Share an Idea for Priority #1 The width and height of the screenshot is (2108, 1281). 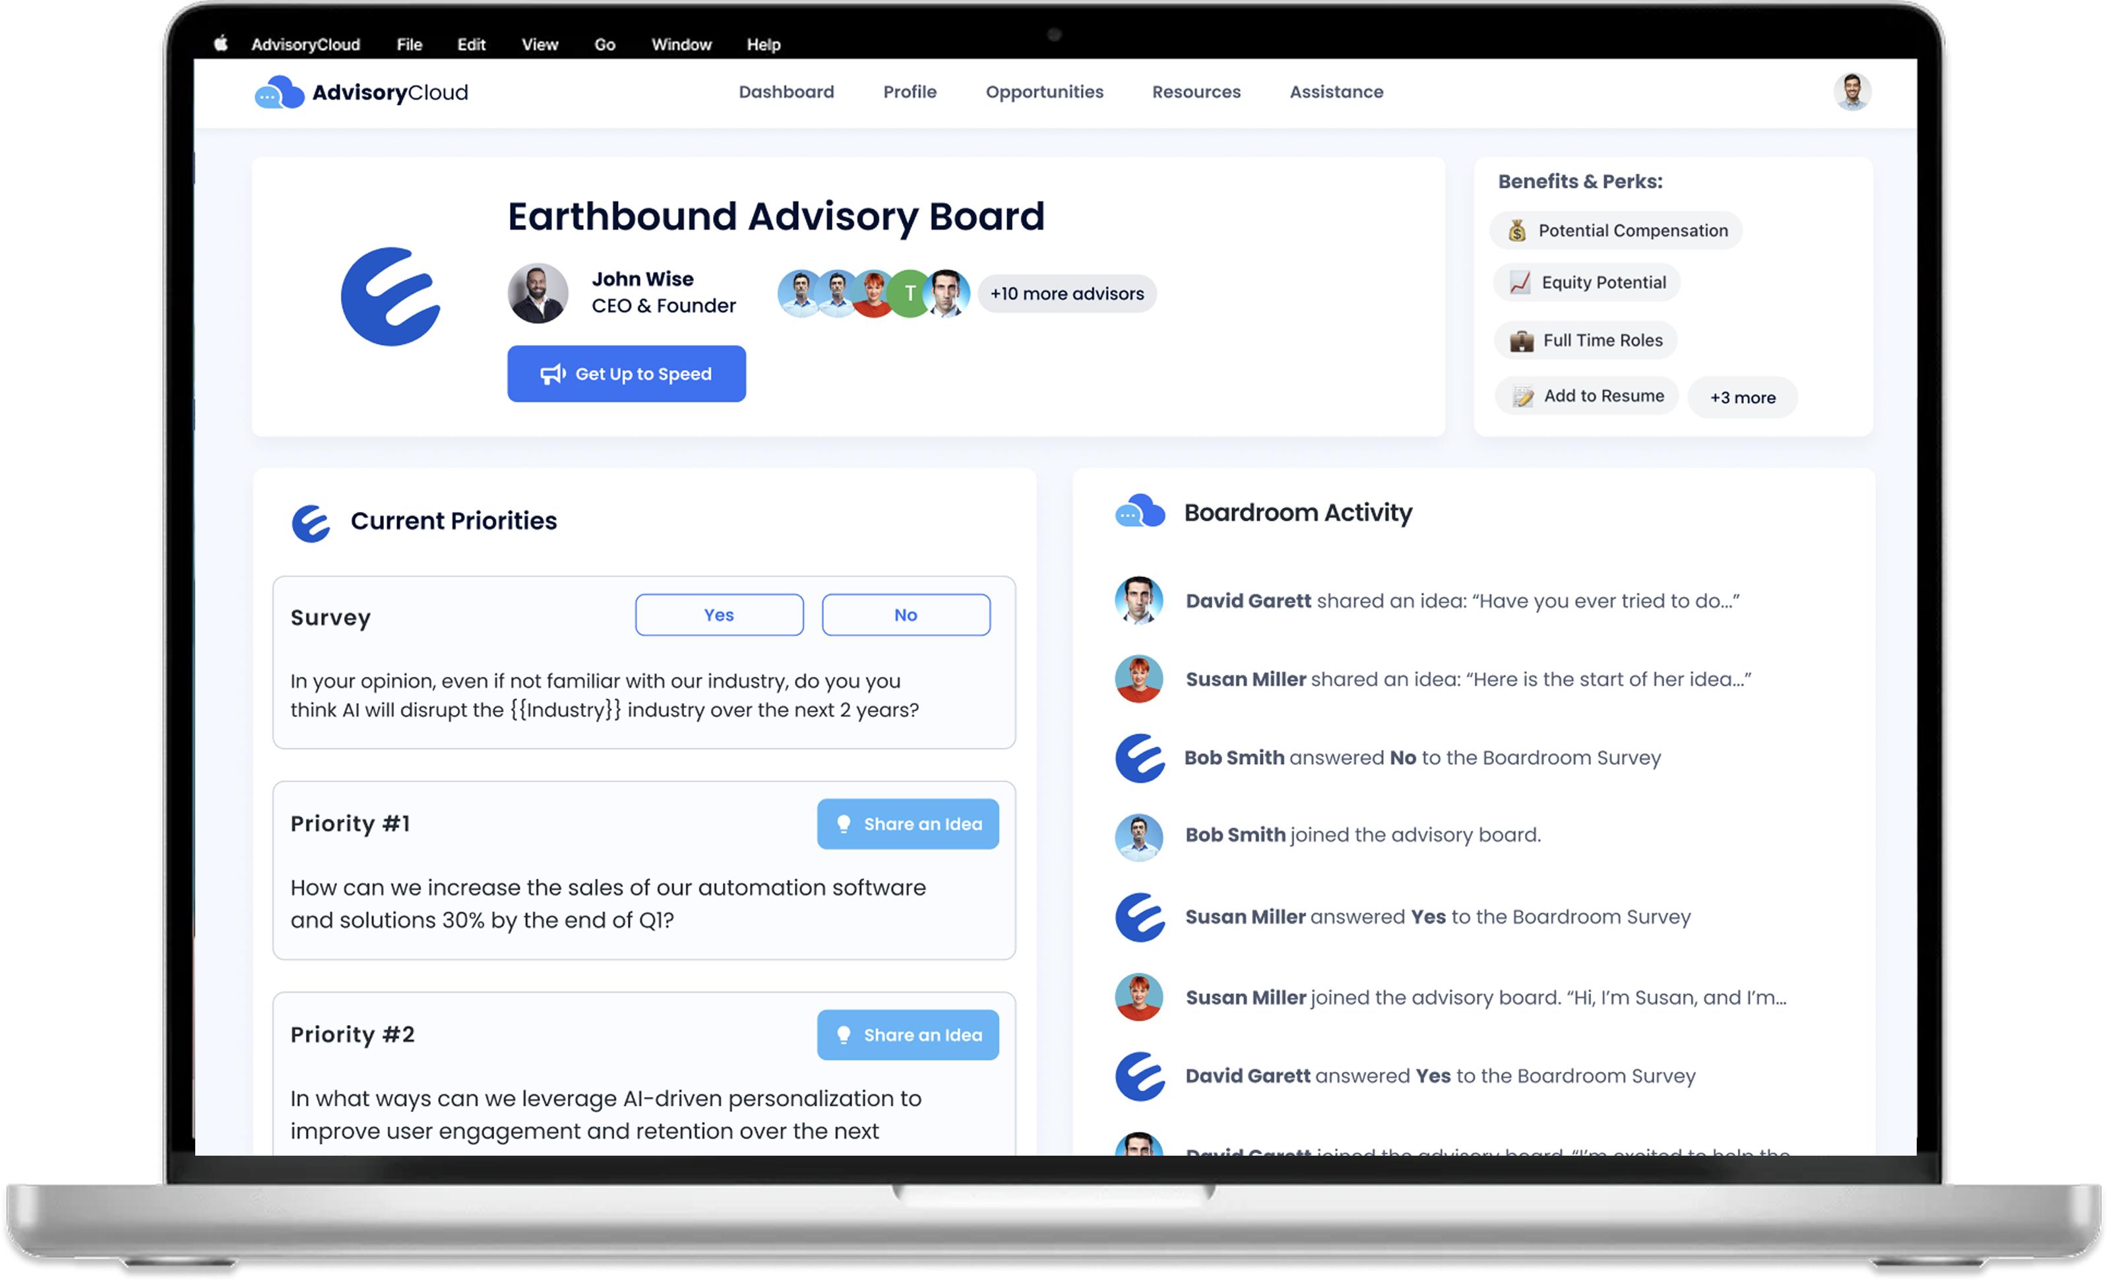coord(908,824)
